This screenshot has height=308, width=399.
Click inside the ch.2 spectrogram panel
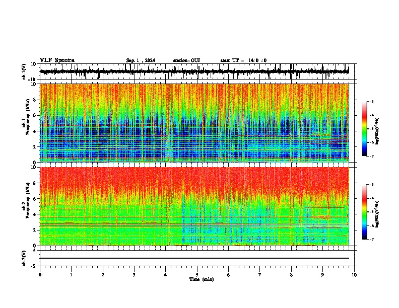(194, 206)
